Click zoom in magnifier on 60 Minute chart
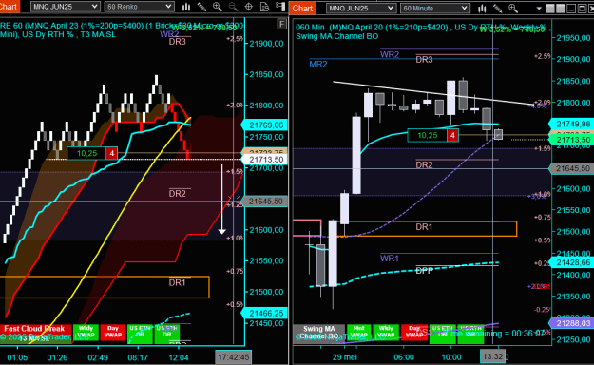The height and width of the screenshot is (365, 594). pyautogui.click(x=513, y=8)
